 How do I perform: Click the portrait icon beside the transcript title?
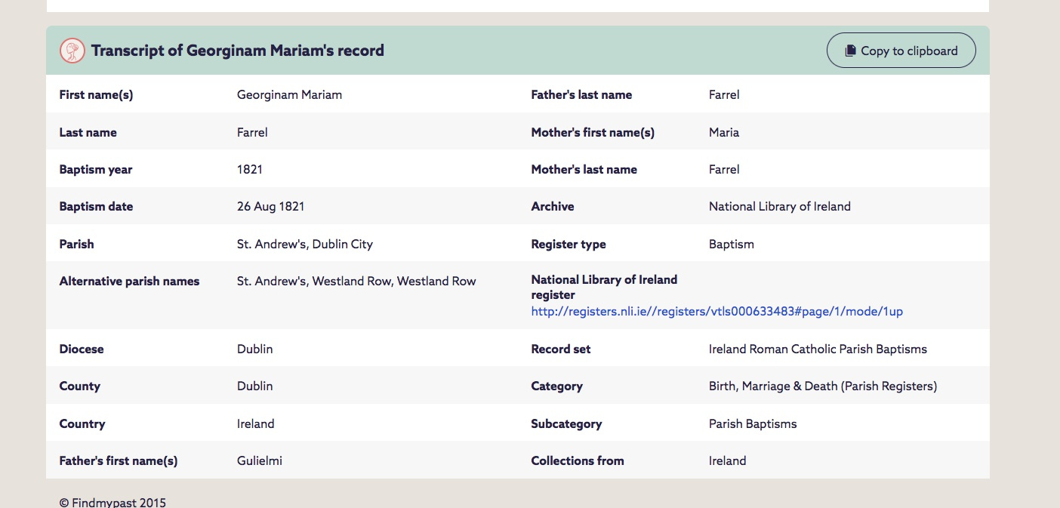72,51
